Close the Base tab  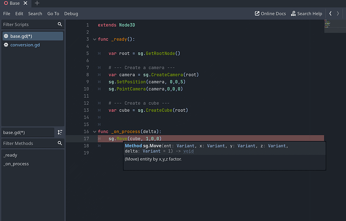[26, 3]
